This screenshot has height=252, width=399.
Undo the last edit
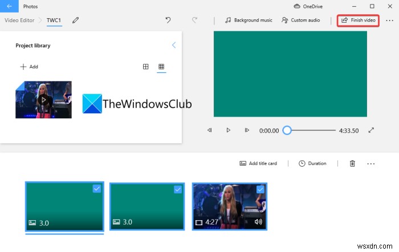click(168, 20)
